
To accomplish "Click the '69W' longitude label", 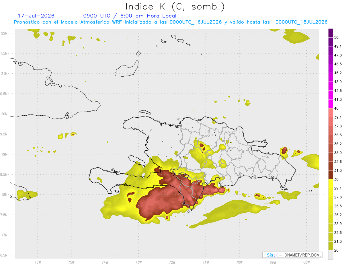I will [x=273, y=262].
